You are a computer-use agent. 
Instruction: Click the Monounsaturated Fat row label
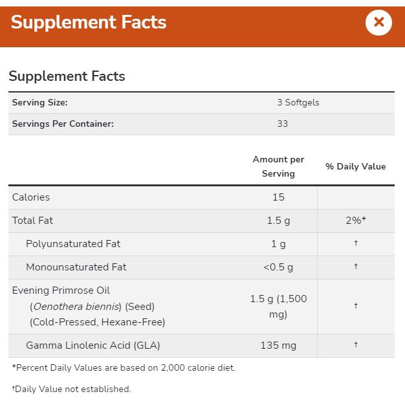coord(76,267)
